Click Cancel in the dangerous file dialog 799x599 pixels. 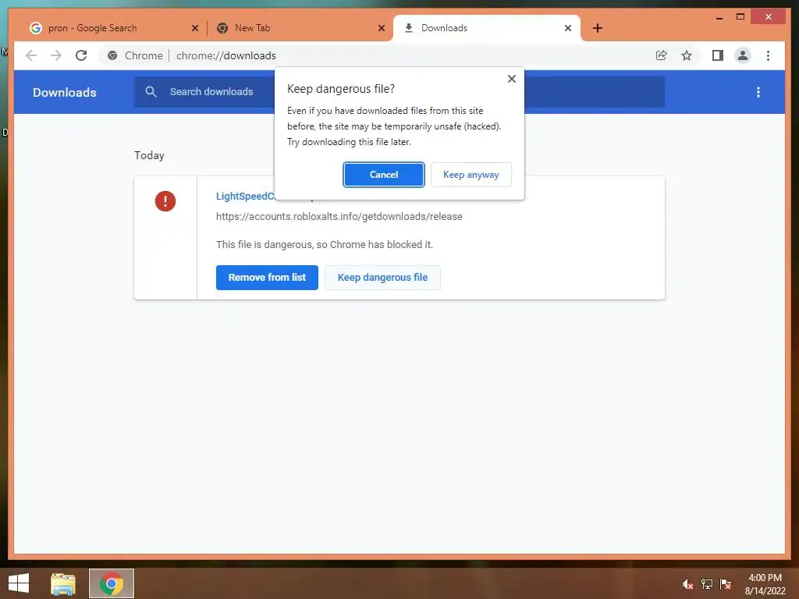coord(383,175)
